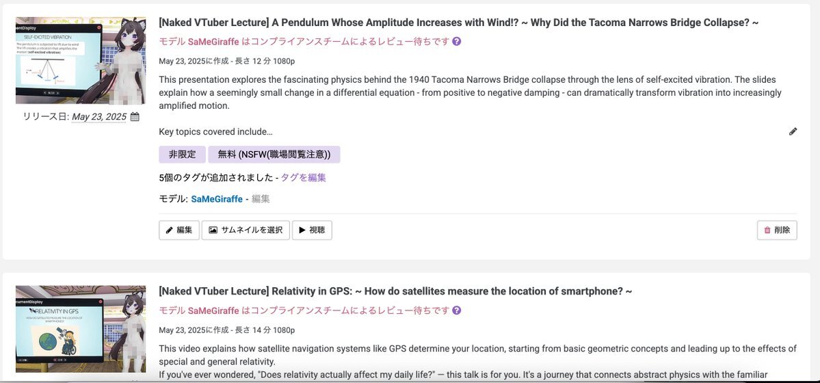Open the Tacoma Narrows Bridge video thumbnail
The width and height of the screenshot is (820, 383).
(x=81, y=61)
